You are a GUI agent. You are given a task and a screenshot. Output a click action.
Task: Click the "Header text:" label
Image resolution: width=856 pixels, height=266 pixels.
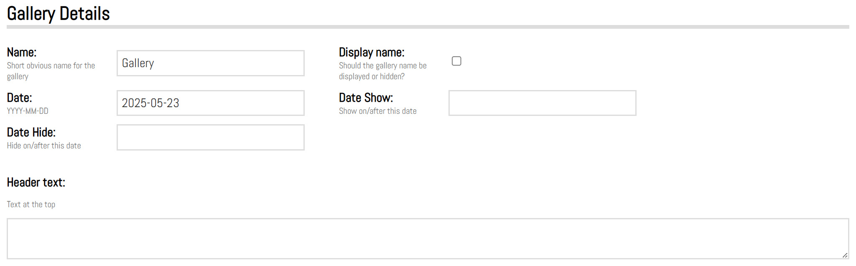click(x=36, y=183)
